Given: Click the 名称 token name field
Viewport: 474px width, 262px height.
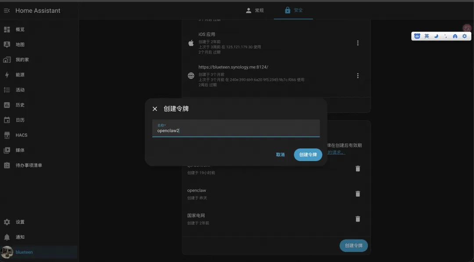Looking at the screenshot, I should pyautogui.click(x=236, y=128).
